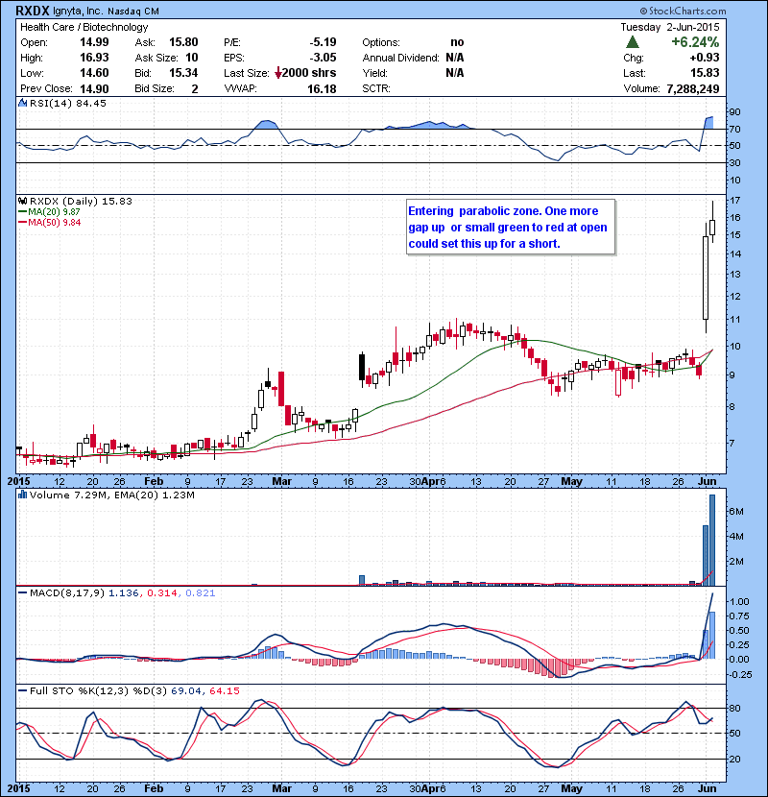Click the Volume 7.29M, EMA(20) 1.23M label
The width and height of the screenshot is (768, 797).
[x=111, y=495]
